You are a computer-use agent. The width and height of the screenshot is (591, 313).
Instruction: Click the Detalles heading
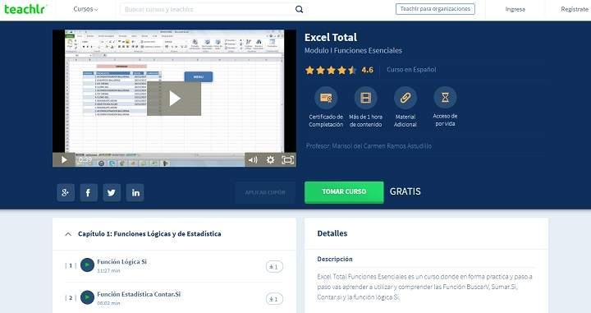(332, 233)
